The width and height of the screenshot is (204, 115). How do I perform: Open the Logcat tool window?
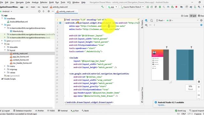pyautogui.click(x=5, y=111)
